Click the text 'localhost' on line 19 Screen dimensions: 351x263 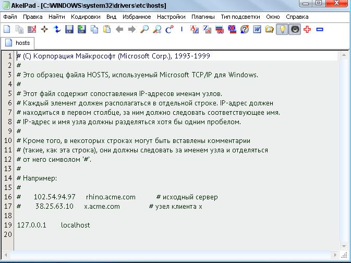(76, 225)
